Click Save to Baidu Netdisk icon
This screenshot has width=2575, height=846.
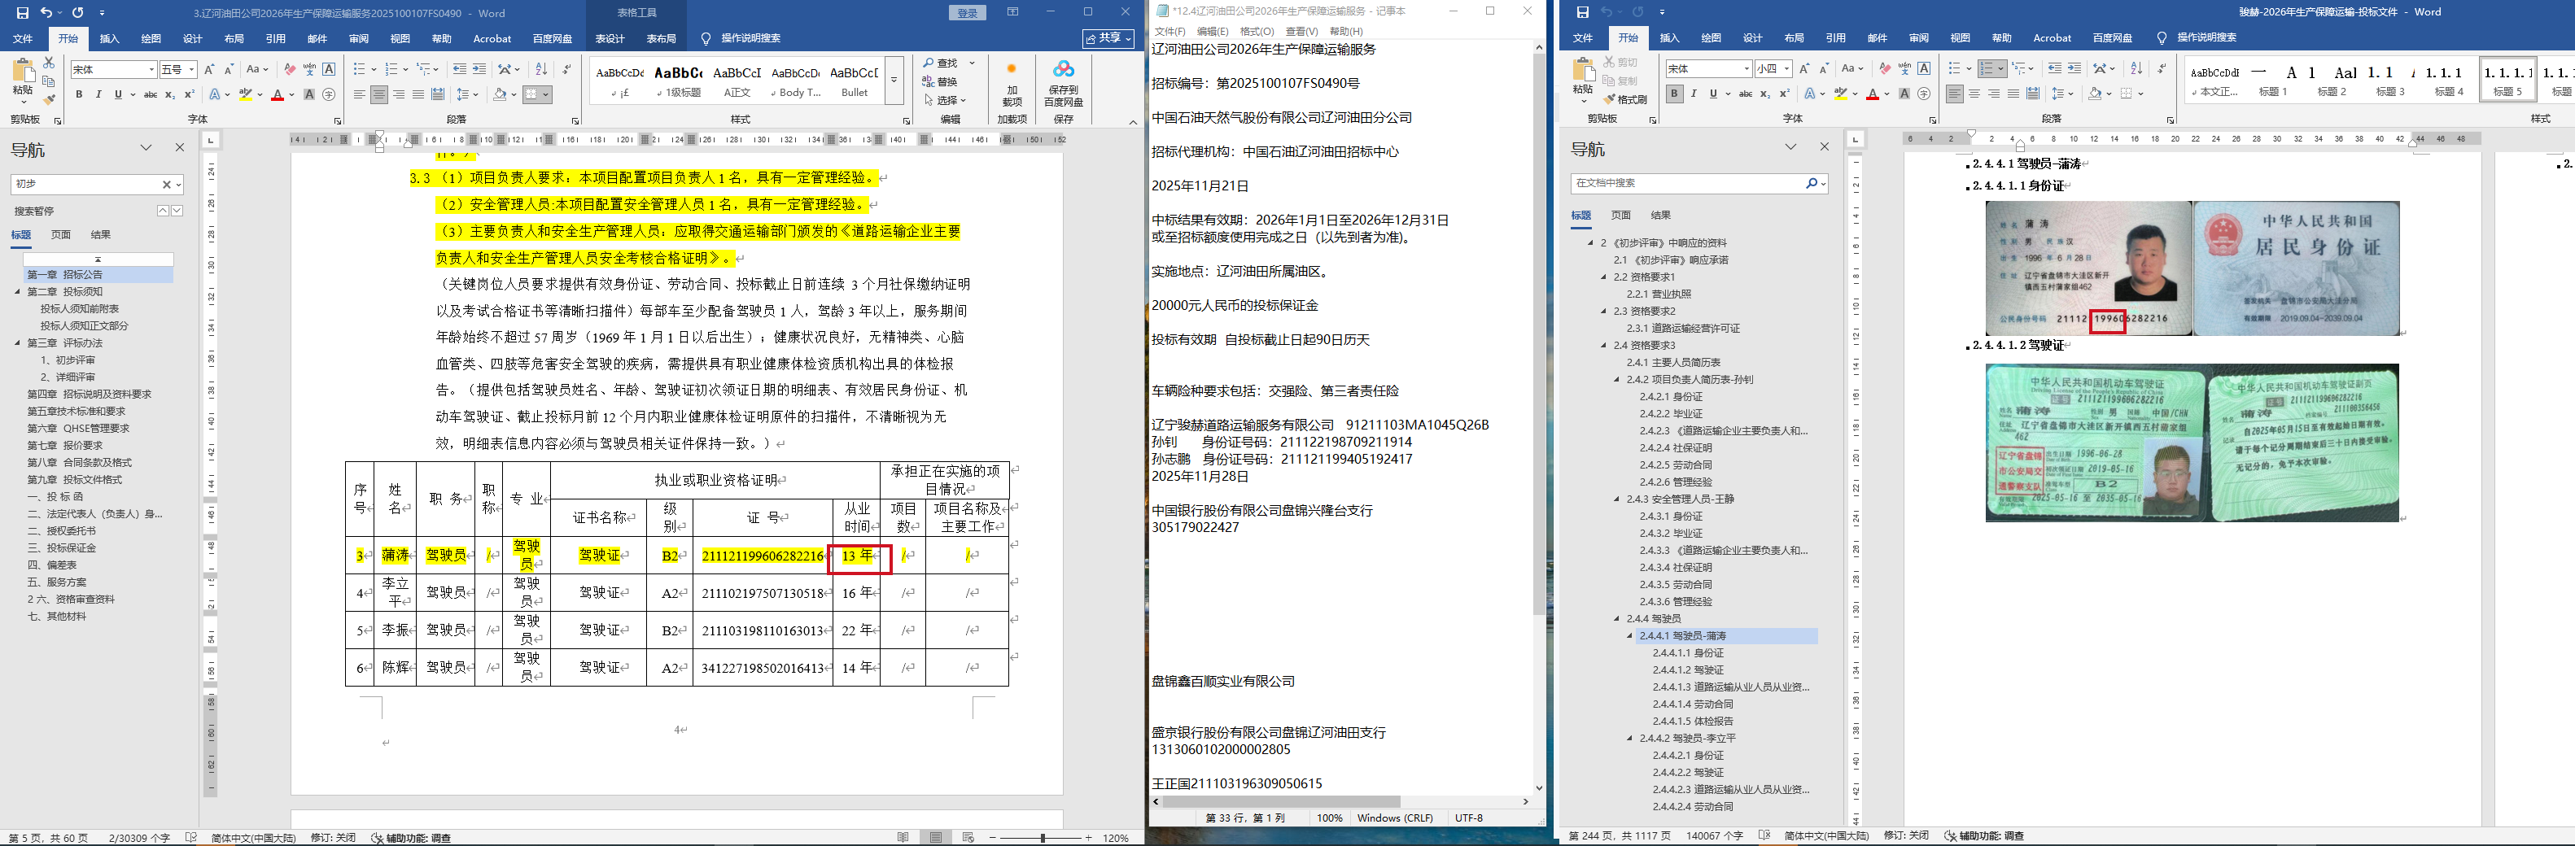[1064, 82]
